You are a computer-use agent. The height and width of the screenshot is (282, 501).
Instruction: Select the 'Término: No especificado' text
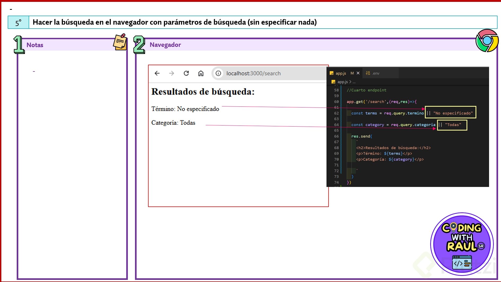point(185,109)
